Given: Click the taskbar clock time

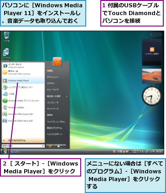Looking at the screenshot, I should [x=159, y=151].
